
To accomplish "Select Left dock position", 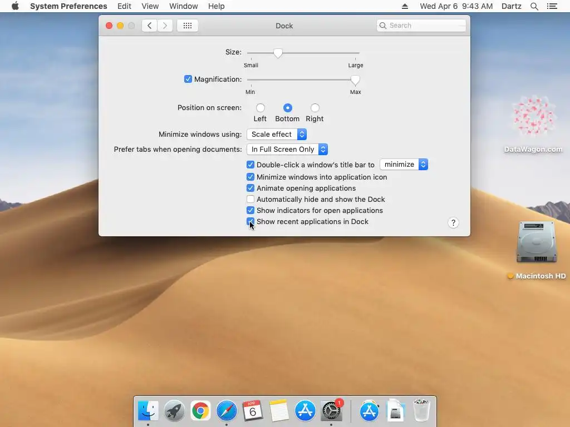I will (261, 108).
